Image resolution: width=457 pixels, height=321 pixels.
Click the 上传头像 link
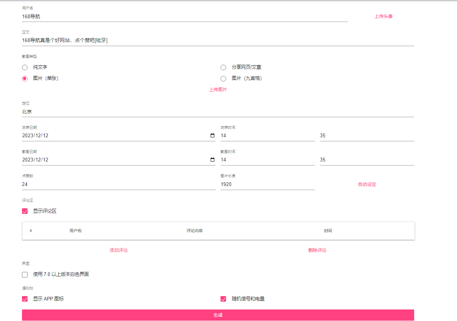383,16
